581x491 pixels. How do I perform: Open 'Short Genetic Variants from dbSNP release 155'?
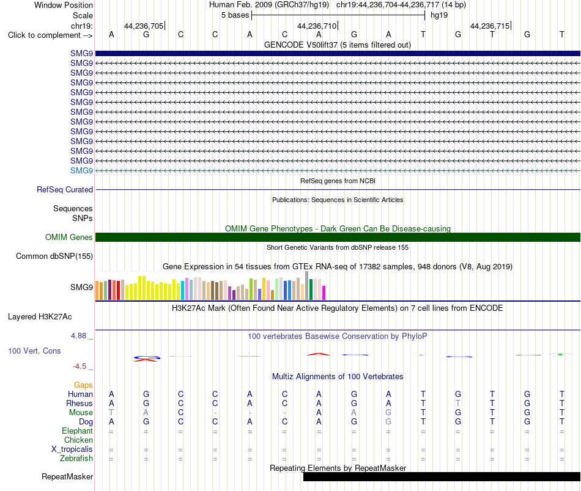pyautogui.click(x=338, y=247)
